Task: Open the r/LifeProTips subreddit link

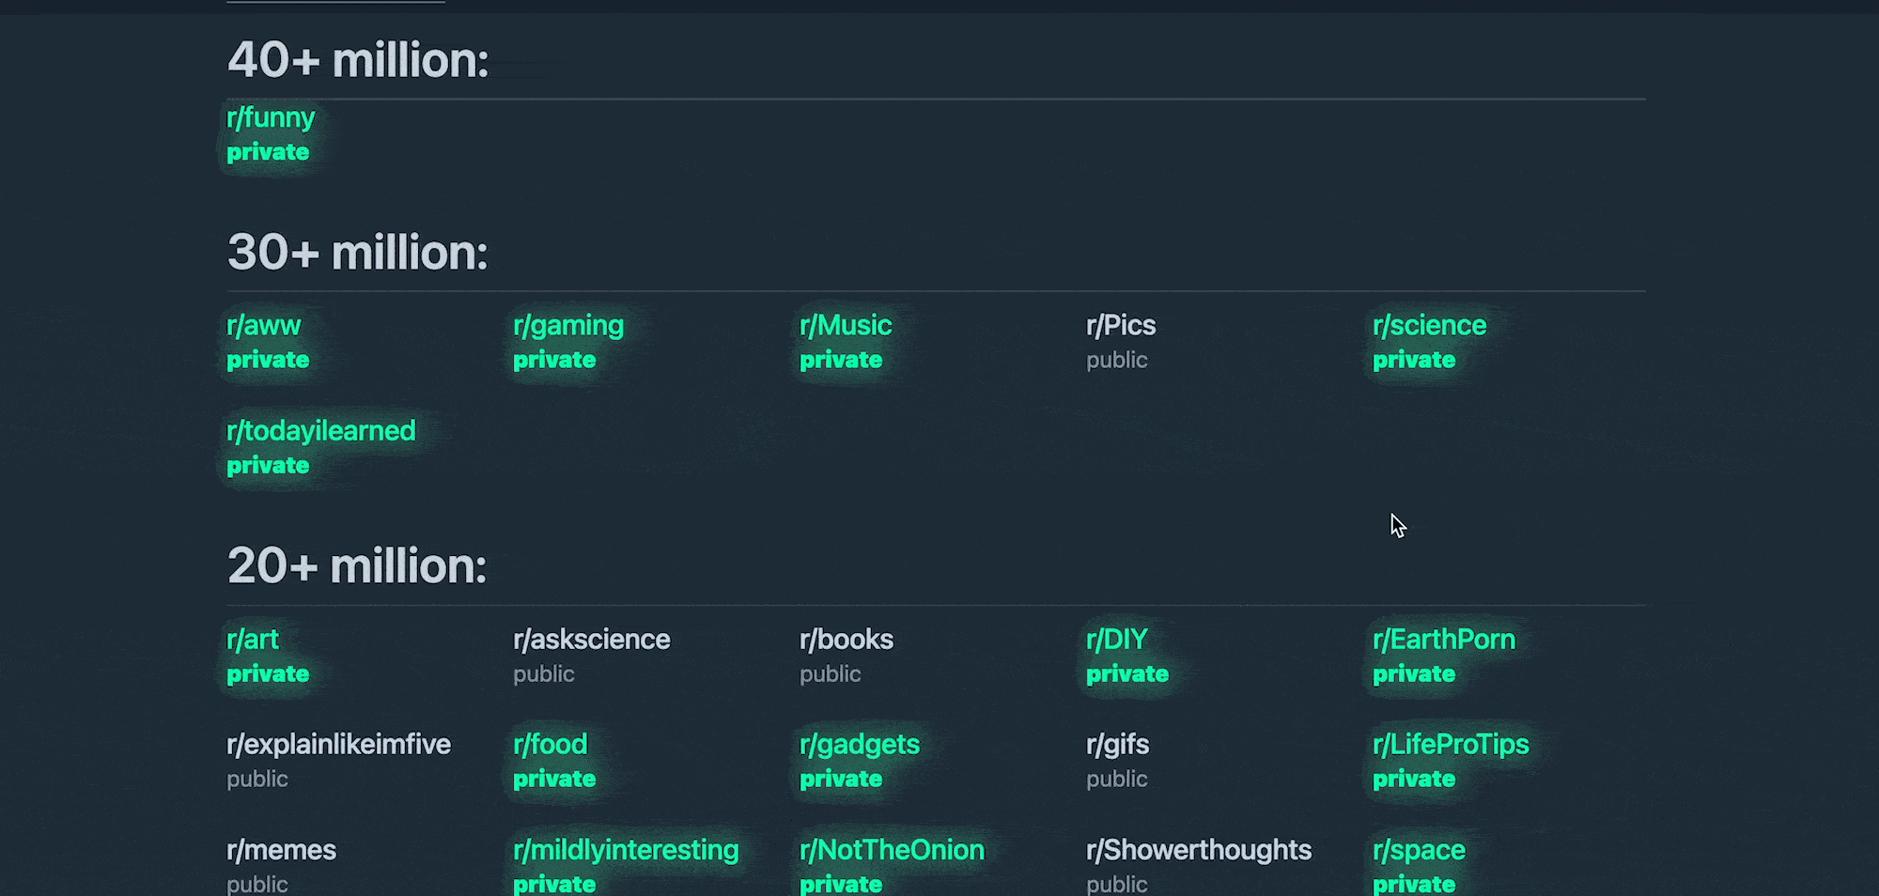Action: coord(1451,744)
